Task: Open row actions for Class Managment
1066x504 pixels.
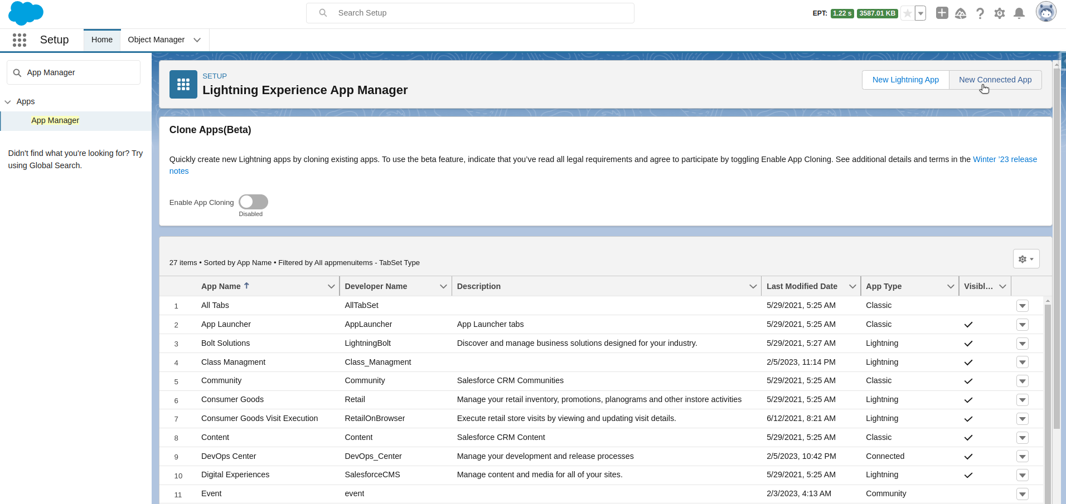Action: 1023,363
